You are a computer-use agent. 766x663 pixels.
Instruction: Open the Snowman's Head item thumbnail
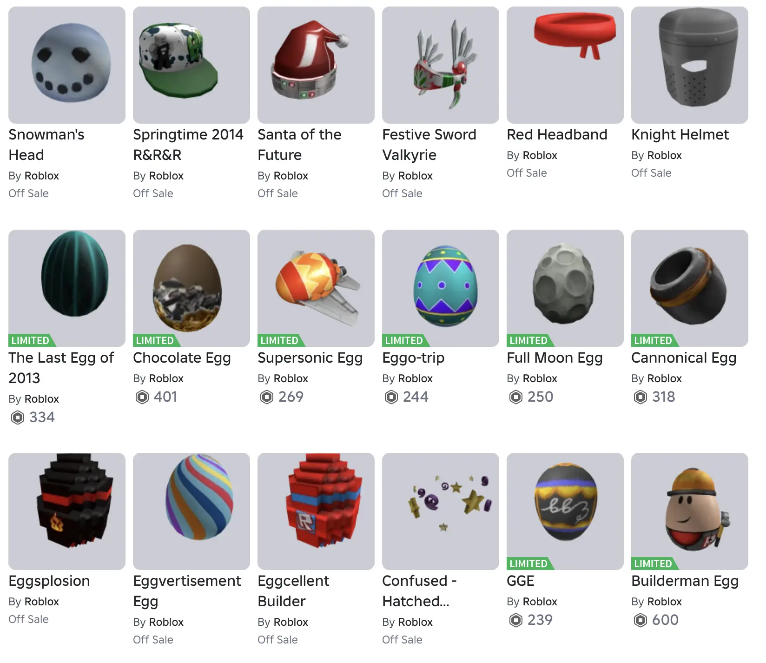(67, 65)
